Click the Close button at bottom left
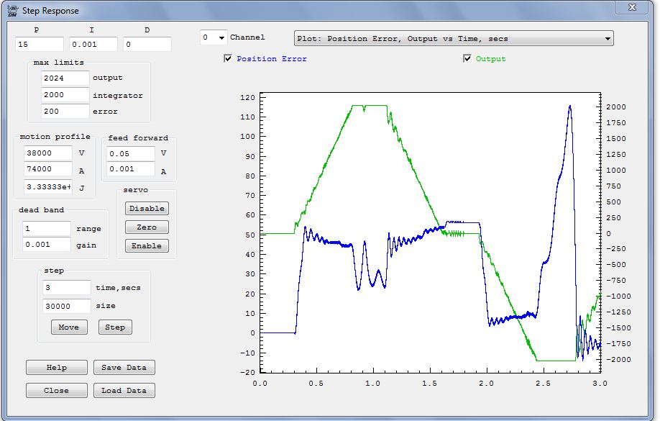The width and height of the screenshot is (660, 421). (x=56, y=391)
